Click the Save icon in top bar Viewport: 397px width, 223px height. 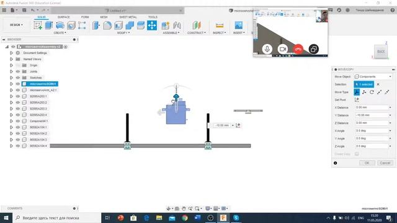pyautogui.click(x=24, y=10)
